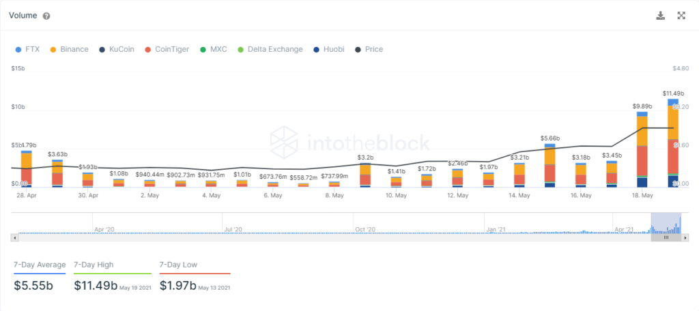Click the navigator scrollbar grip handle

666,238
